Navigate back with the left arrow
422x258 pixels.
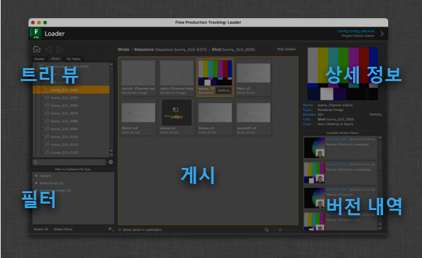tap(49, 49)
